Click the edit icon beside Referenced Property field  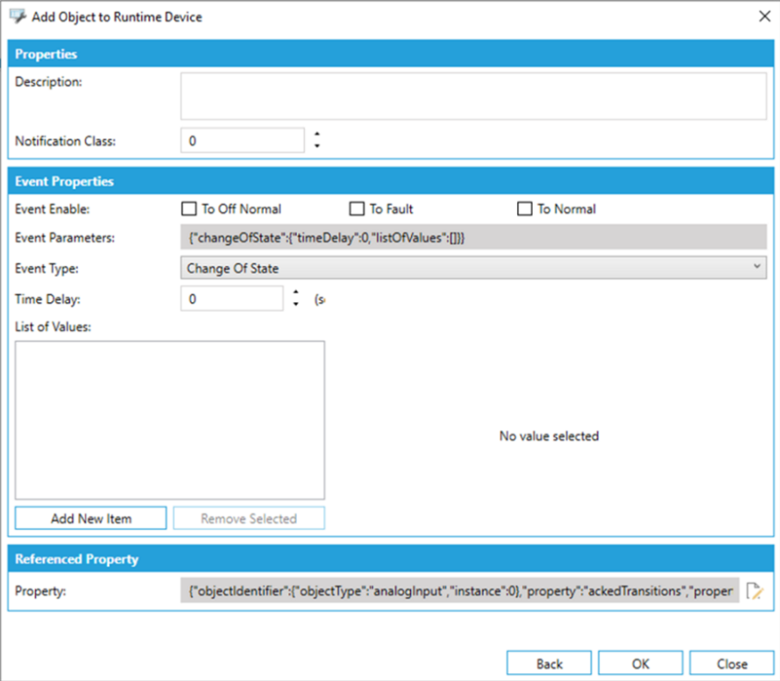[752, 591]
